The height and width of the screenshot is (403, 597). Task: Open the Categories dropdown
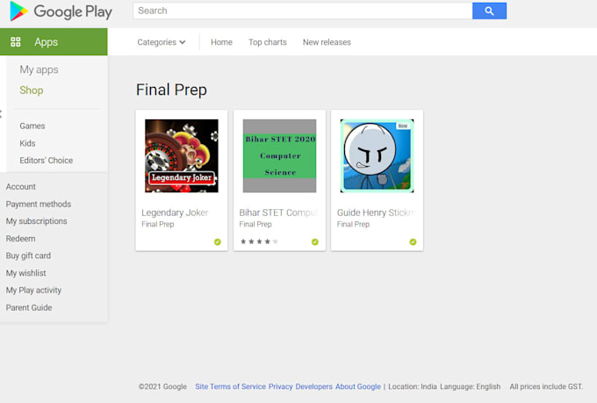tap(162, 42)
